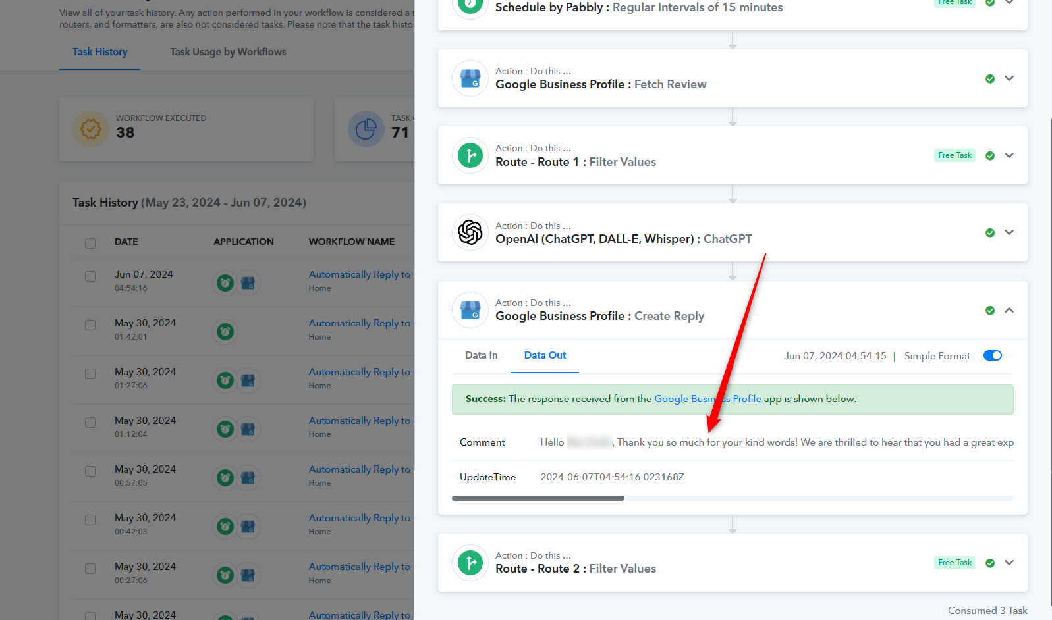Image resolution: width=1052 pixels, height=620 pixels.
Task: Click the Jun 07, 2024 04:54:15 timestamp
Action: pyautogui.click(x=835, y=356)
